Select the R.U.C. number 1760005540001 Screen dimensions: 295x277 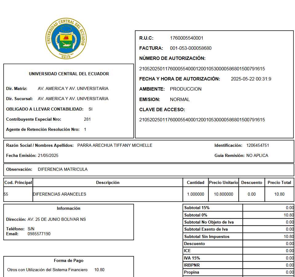[187, 38]
